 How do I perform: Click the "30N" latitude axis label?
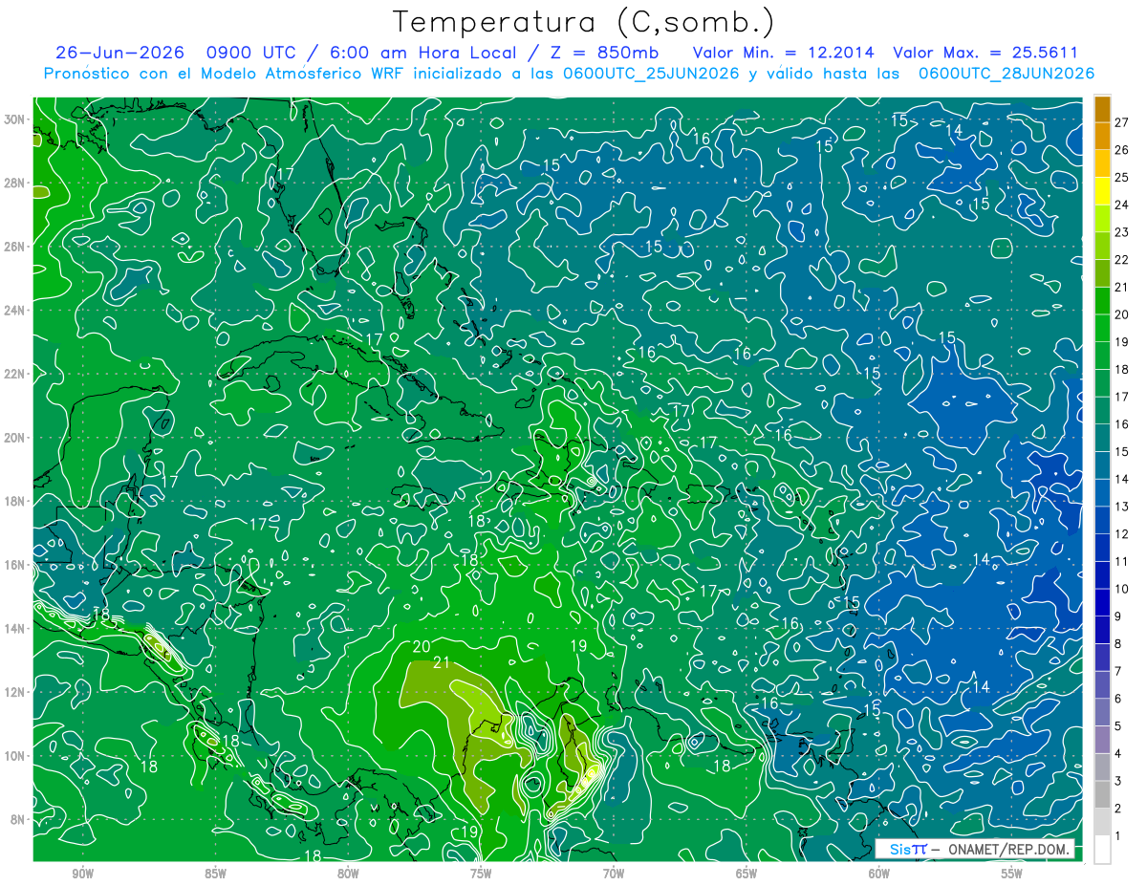14,119
